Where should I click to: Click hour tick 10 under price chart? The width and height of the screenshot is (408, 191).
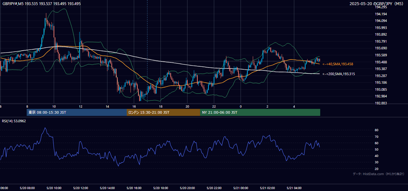pyautogui.click(x=54, y=107)
